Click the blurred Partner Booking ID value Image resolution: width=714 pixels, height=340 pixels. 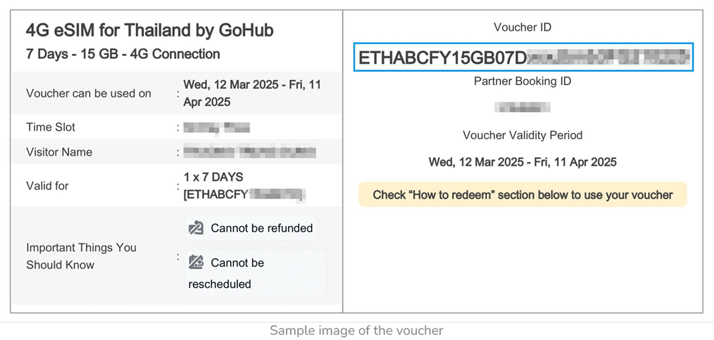[x=522, y=107]
